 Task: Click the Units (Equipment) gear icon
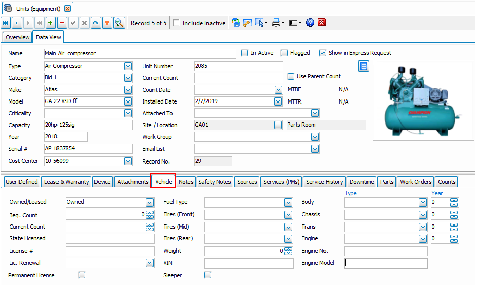click(8, 9)
